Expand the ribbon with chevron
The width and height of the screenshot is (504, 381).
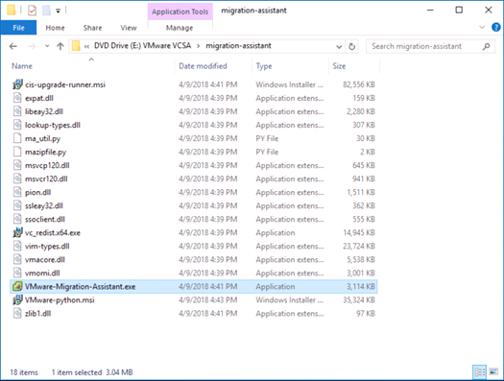pos(482,27)
